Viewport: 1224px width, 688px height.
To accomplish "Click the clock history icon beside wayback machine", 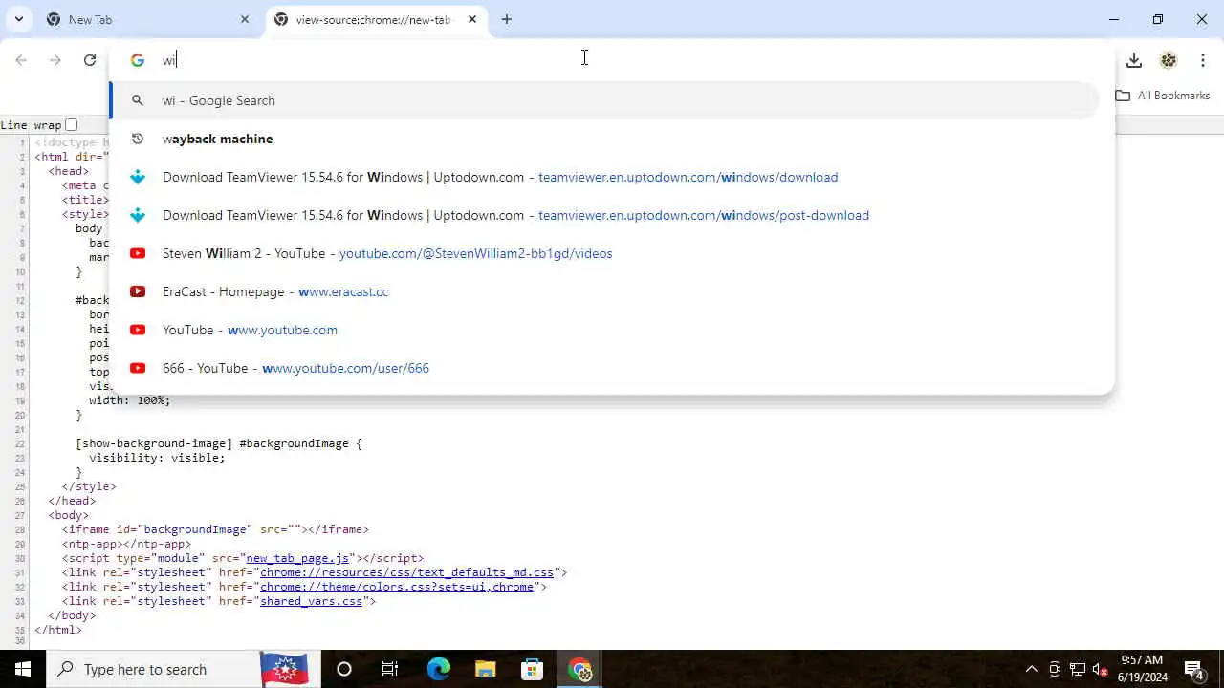I will 138,139.
